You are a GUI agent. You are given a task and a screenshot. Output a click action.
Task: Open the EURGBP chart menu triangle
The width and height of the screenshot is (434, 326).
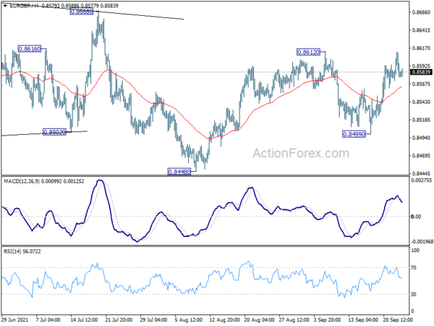tap(5, 6)
